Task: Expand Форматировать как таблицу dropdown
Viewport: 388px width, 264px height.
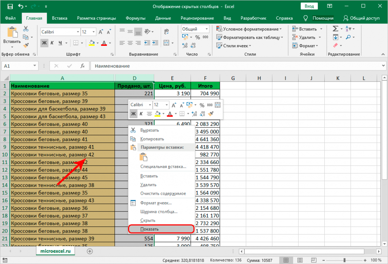Action: click(282, 37)
